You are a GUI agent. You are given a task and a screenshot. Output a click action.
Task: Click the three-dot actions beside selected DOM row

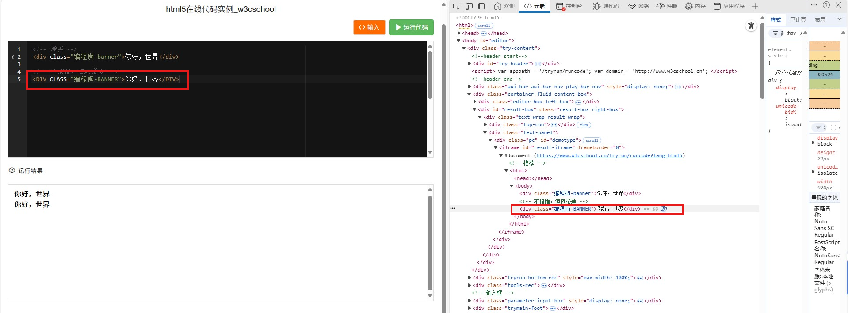[452, 208]
